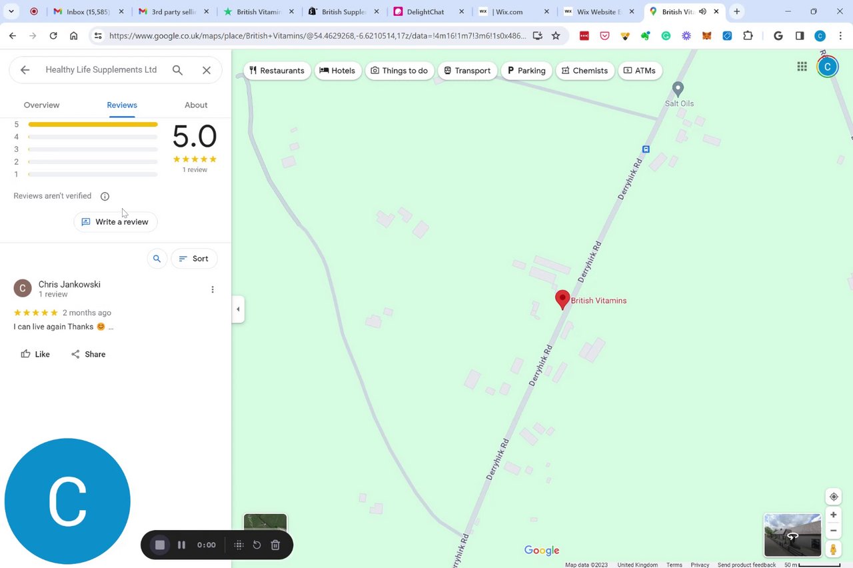Image resolution: width=853 pixels, height=568 pixels.
Task: Select the Reviews tab
Action: (122, 105)
